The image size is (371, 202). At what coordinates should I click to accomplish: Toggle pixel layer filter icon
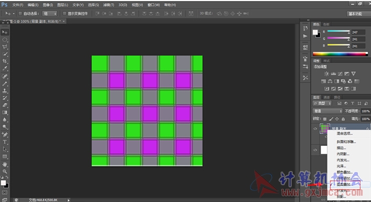click(x=339, y=103)
